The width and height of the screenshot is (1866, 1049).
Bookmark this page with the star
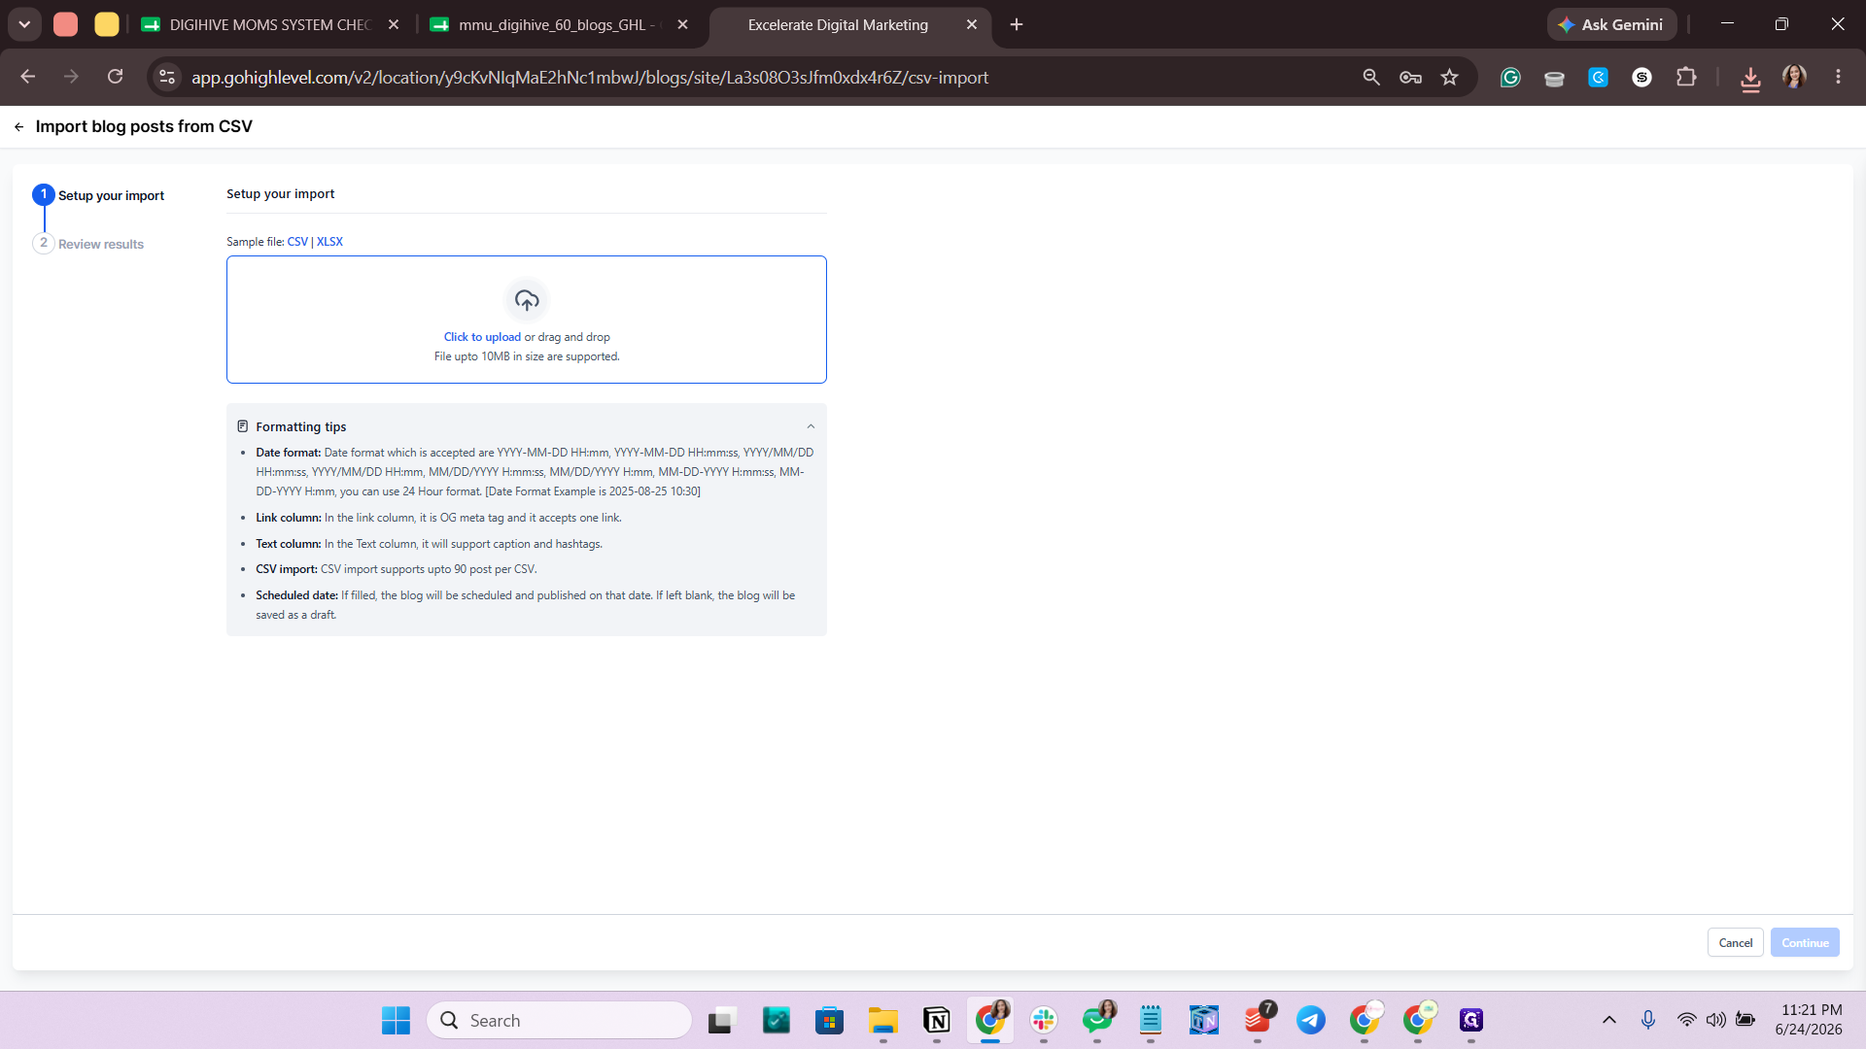pyautogui.click(x=1450, y=77)
